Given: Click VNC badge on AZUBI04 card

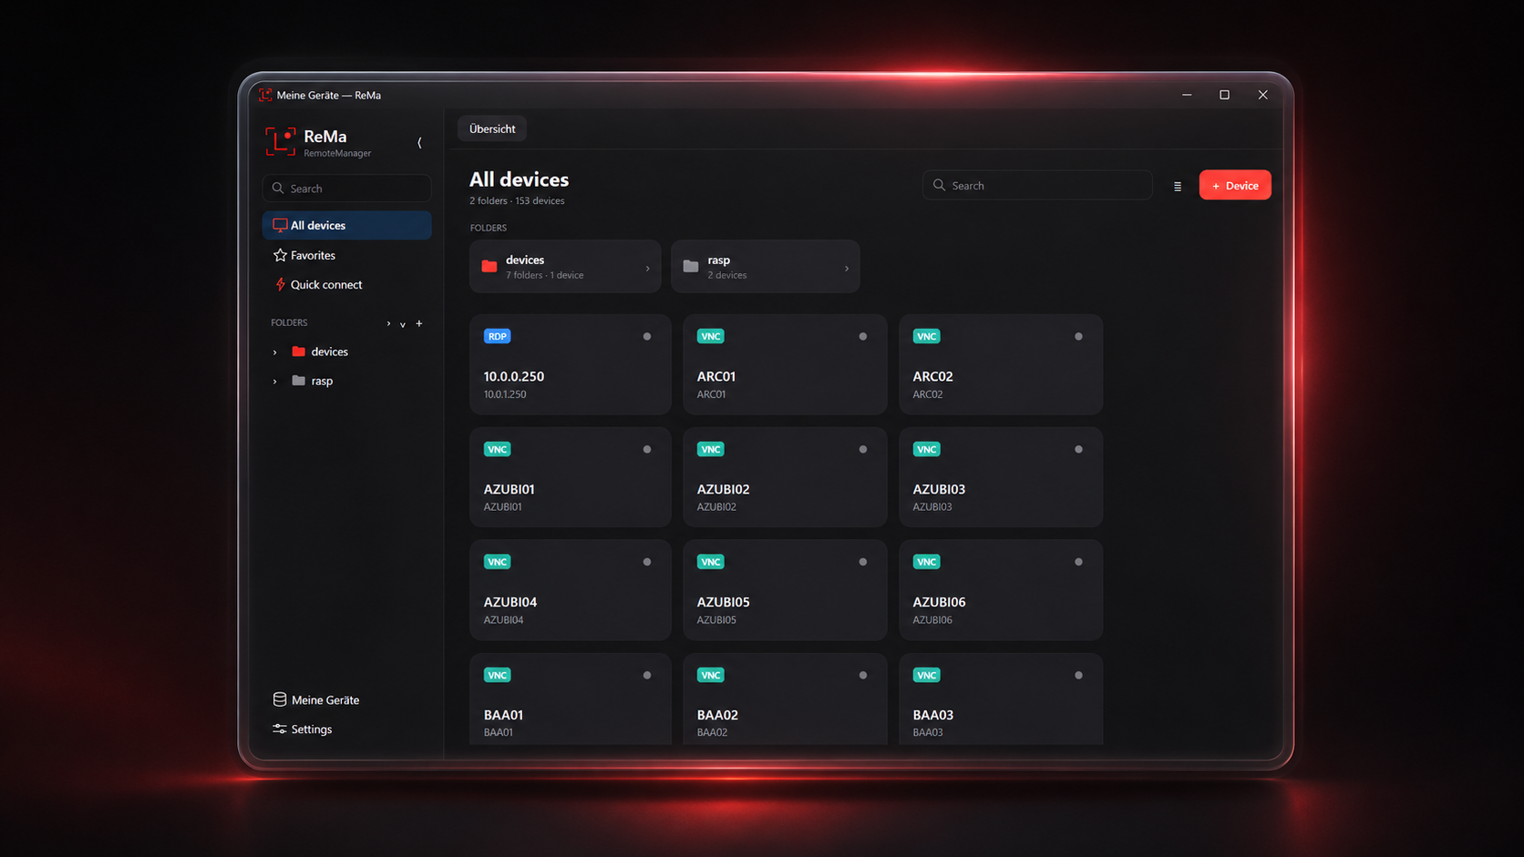Looking at the screenshot, I should pyautogui.click(x=497, y=562).
